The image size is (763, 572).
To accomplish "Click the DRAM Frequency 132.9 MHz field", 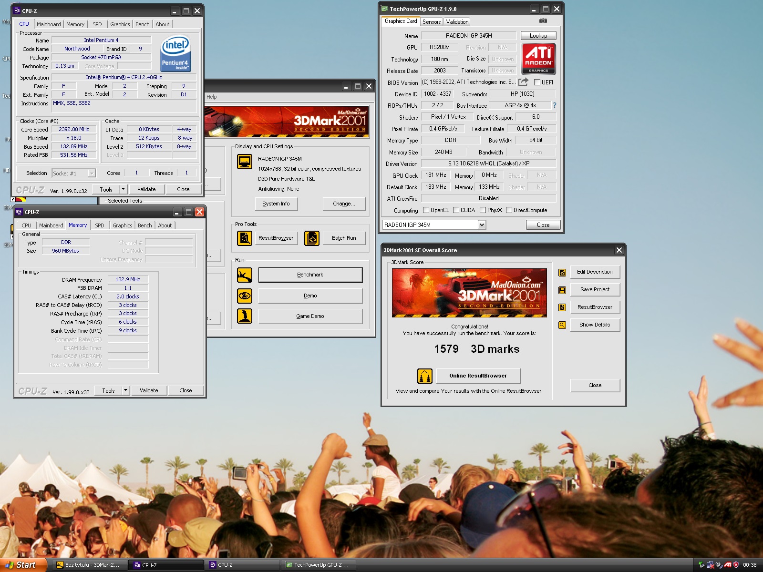I will point(128,280).
